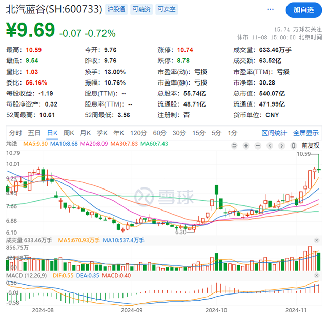Click the 2024-10 date axis marker

click(x=216, y=310)
